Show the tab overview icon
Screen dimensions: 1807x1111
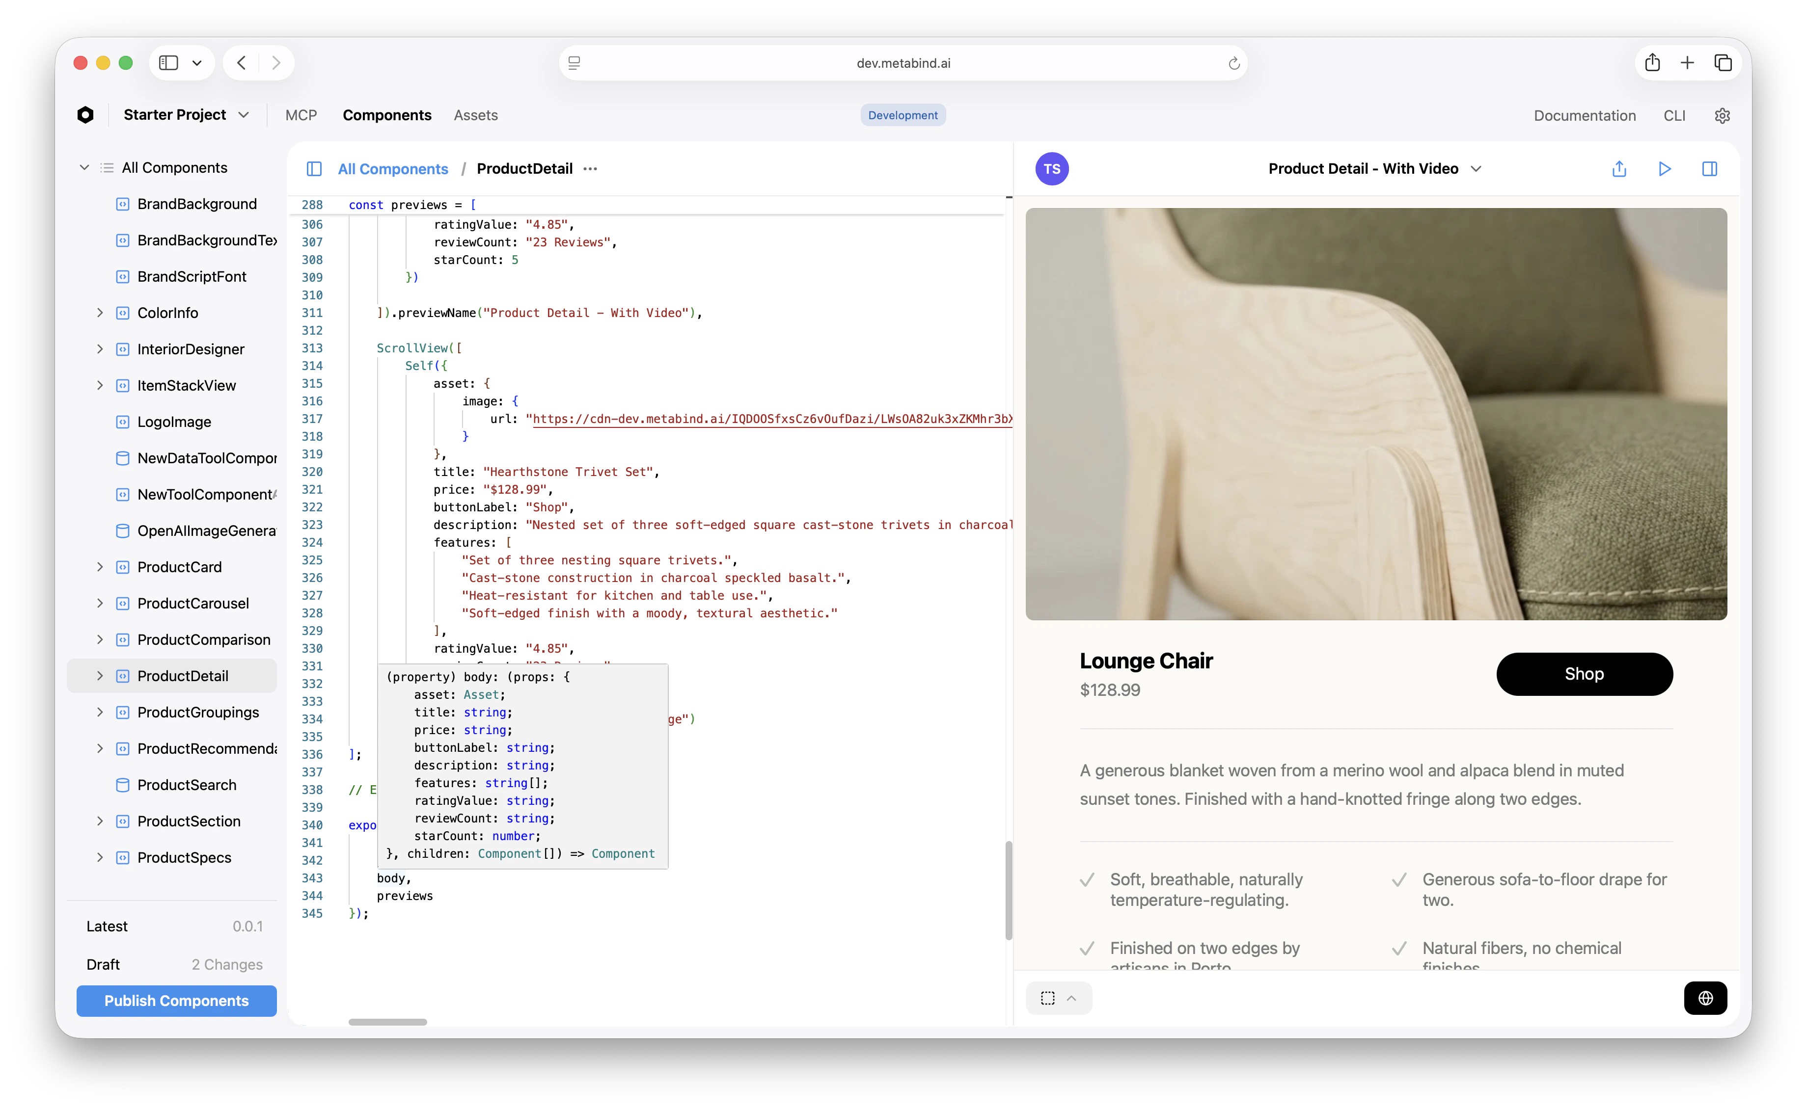(1723, 62)
